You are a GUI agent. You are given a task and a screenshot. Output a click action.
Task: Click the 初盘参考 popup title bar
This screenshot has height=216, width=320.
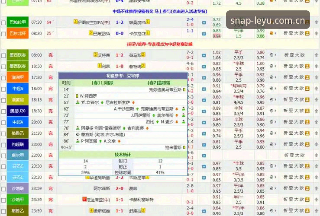pyautogui.click(x=123, y=76)
